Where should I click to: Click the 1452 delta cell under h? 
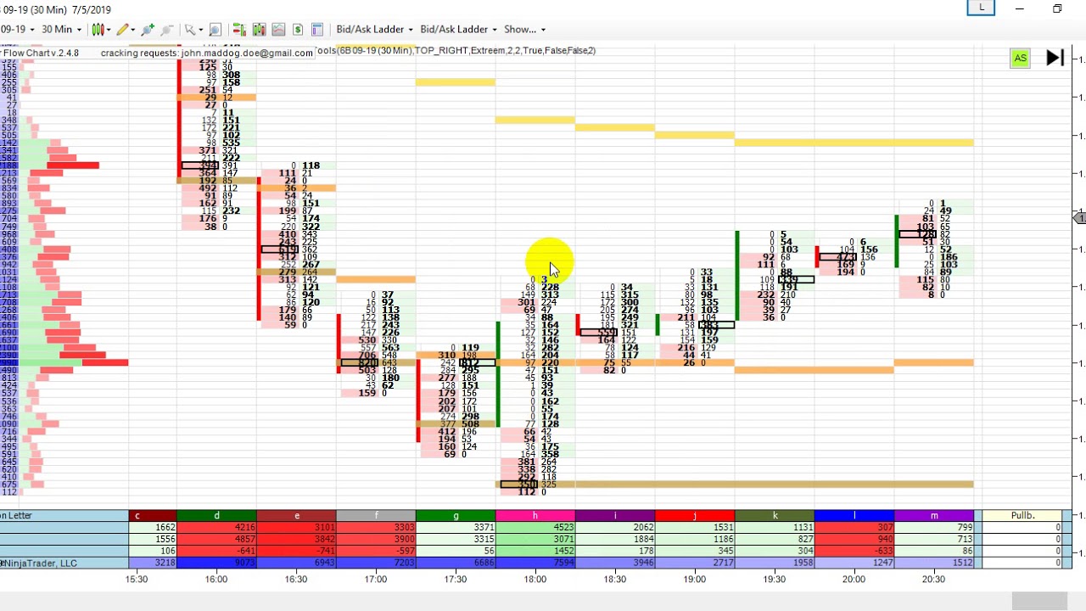535,551
